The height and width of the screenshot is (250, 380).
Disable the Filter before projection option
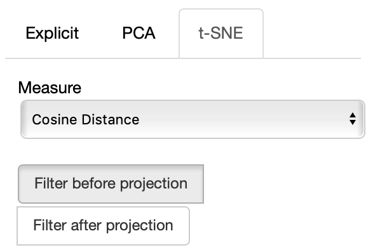point(111,184)
